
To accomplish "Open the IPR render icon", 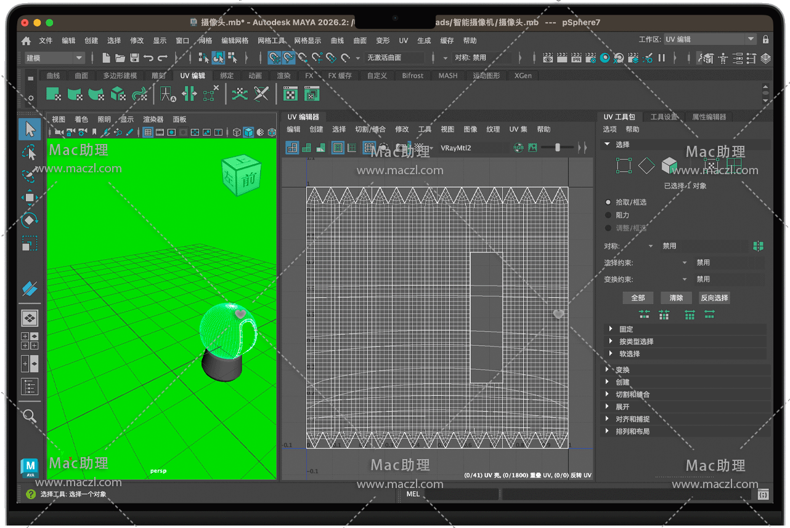I will (576, 58).
